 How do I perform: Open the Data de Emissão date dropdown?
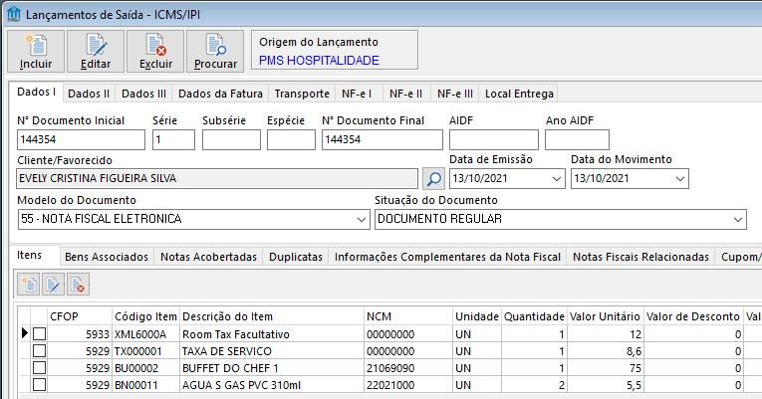(557, 179)
